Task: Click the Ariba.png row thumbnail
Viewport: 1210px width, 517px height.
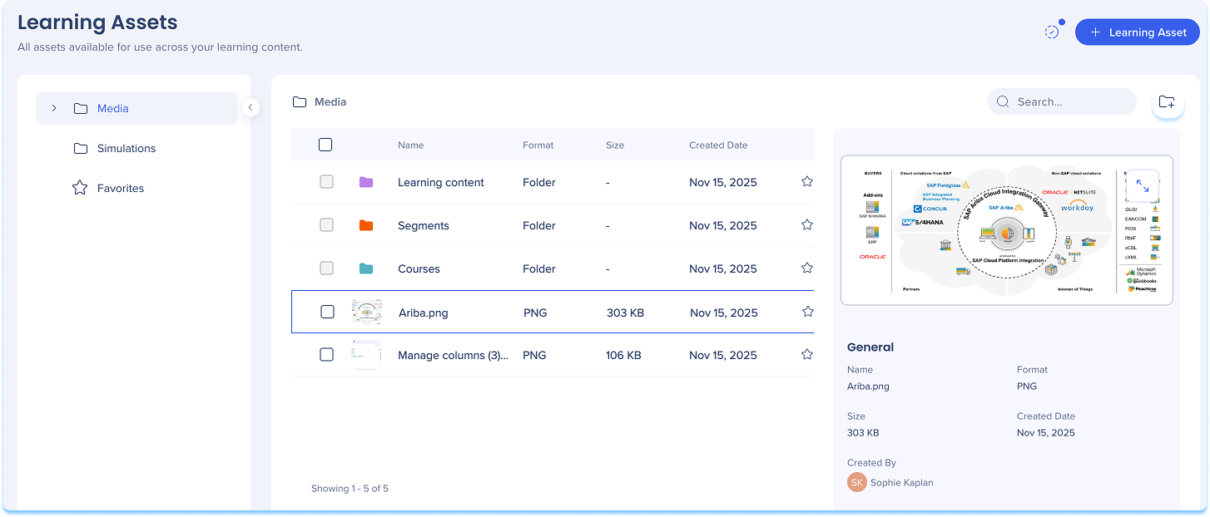Action: (366, 313)
